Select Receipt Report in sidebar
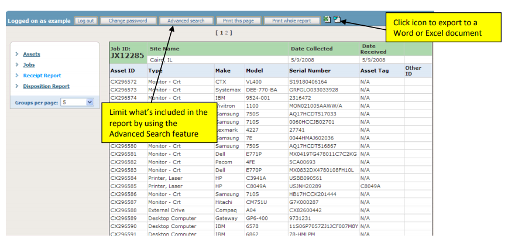 click(42, 76)
